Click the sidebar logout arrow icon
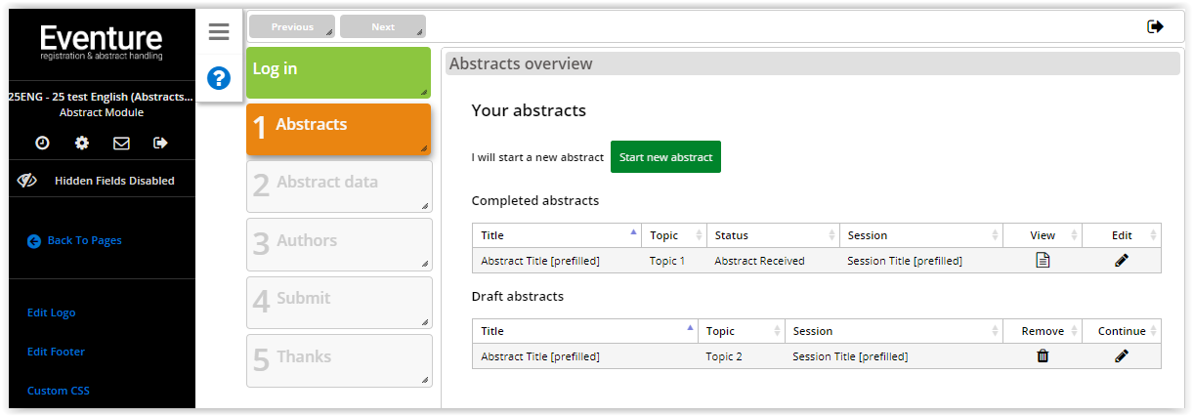1193x416 pixels. tap(160, 143)
